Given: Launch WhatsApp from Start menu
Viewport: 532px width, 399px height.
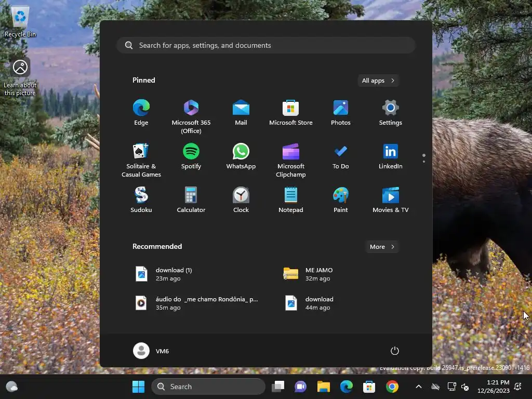Looking at the screenshot, I should click(x=241, y=156).
